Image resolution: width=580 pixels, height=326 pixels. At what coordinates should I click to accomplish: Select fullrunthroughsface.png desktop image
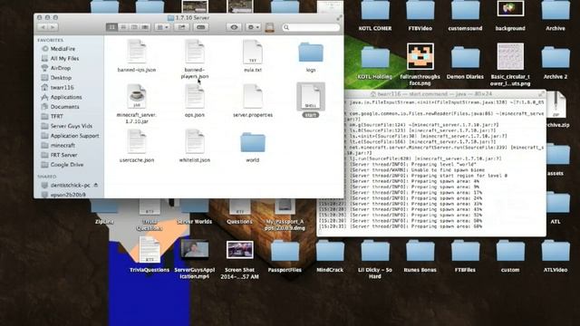coord(420,56)
